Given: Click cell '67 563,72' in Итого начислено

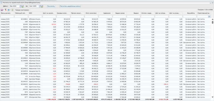Looking at the screenshot, I should coord(91,35).
